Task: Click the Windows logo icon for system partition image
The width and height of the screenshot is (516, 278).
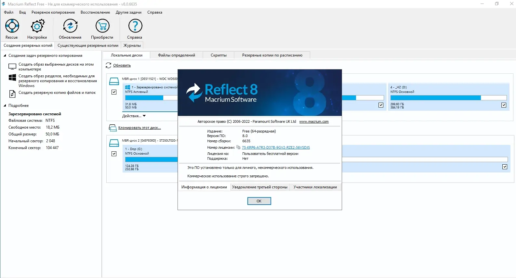Action: point(12,77)
